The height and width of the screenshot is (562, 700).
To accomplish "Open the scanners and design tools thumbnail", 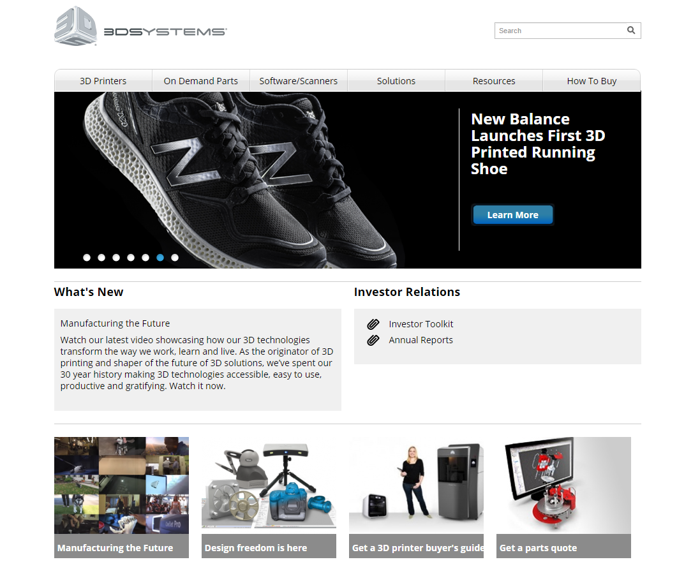I will coord(269,485).
